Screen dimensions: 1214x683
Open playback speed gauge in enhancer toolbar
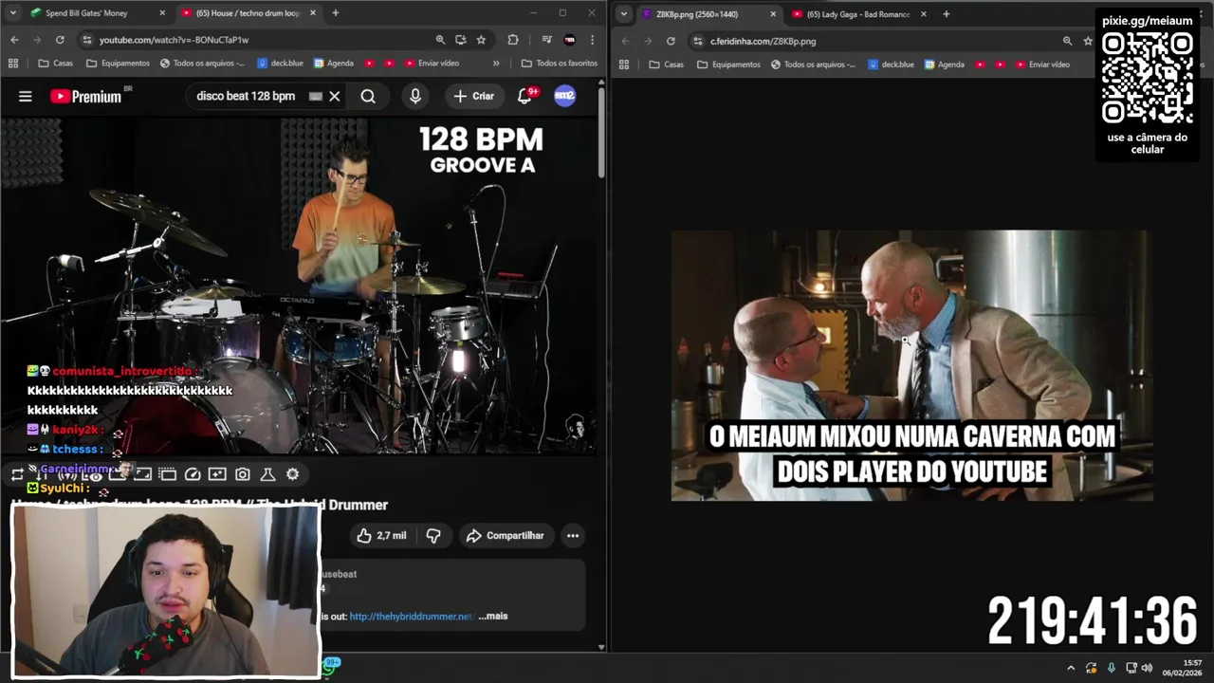pyautogui.click(x=193, y=474)
